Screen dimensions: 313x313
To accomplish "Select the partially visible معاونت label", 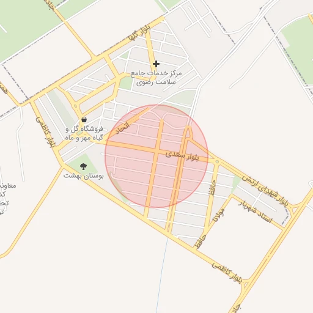I will [x=8, y=186].
